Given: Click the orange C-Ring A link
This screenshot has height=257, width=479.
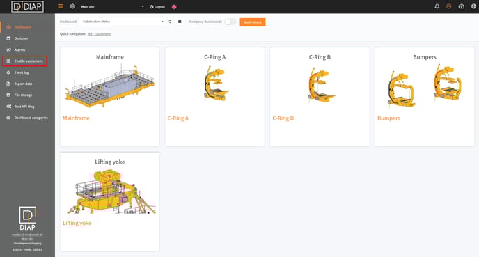Looking at the screenshot, I should pos(178,118).
